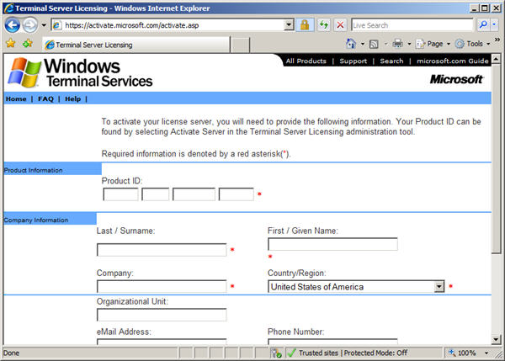The width and height of the screenshot is (505, 361).
Task: Click the fourth Product ID box
Action: coord(236,194)
